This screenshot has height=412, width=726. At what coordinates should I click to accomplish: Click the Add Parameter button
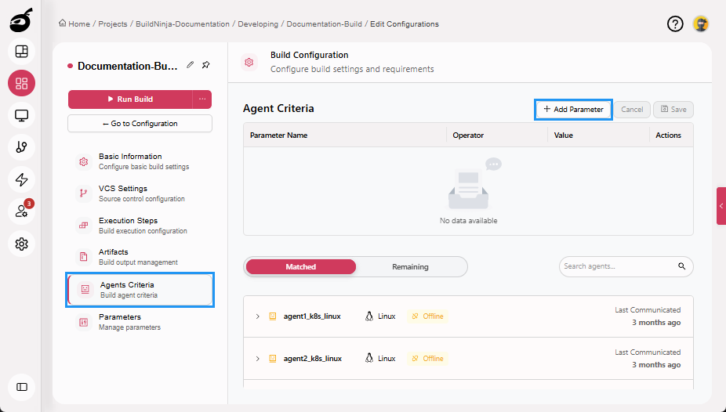(573, 110)
